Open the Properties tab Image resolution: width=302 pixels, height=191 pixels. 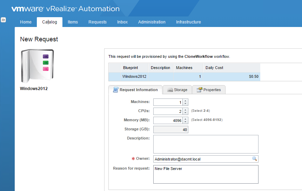[x=209, y=90]
